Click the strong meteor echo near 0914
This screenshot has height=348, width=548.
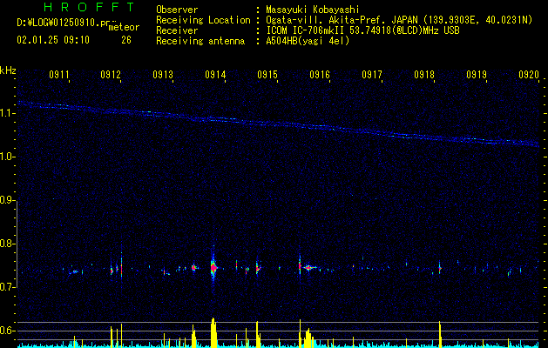coord(213,267)
